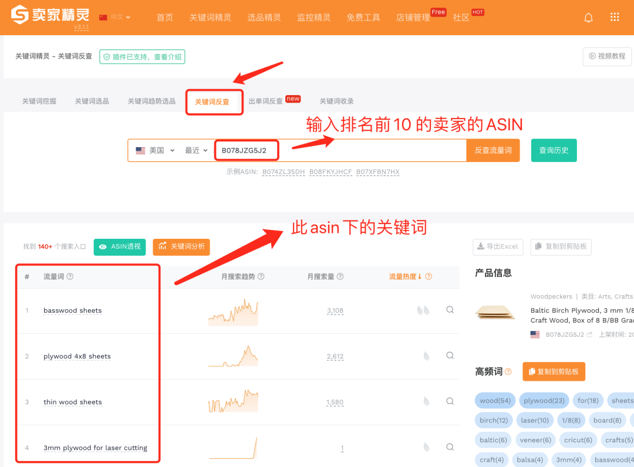The height and width of the screenshot is (467, 634).
Task: Open the 视频教程 button
Action: coord(607,56)
